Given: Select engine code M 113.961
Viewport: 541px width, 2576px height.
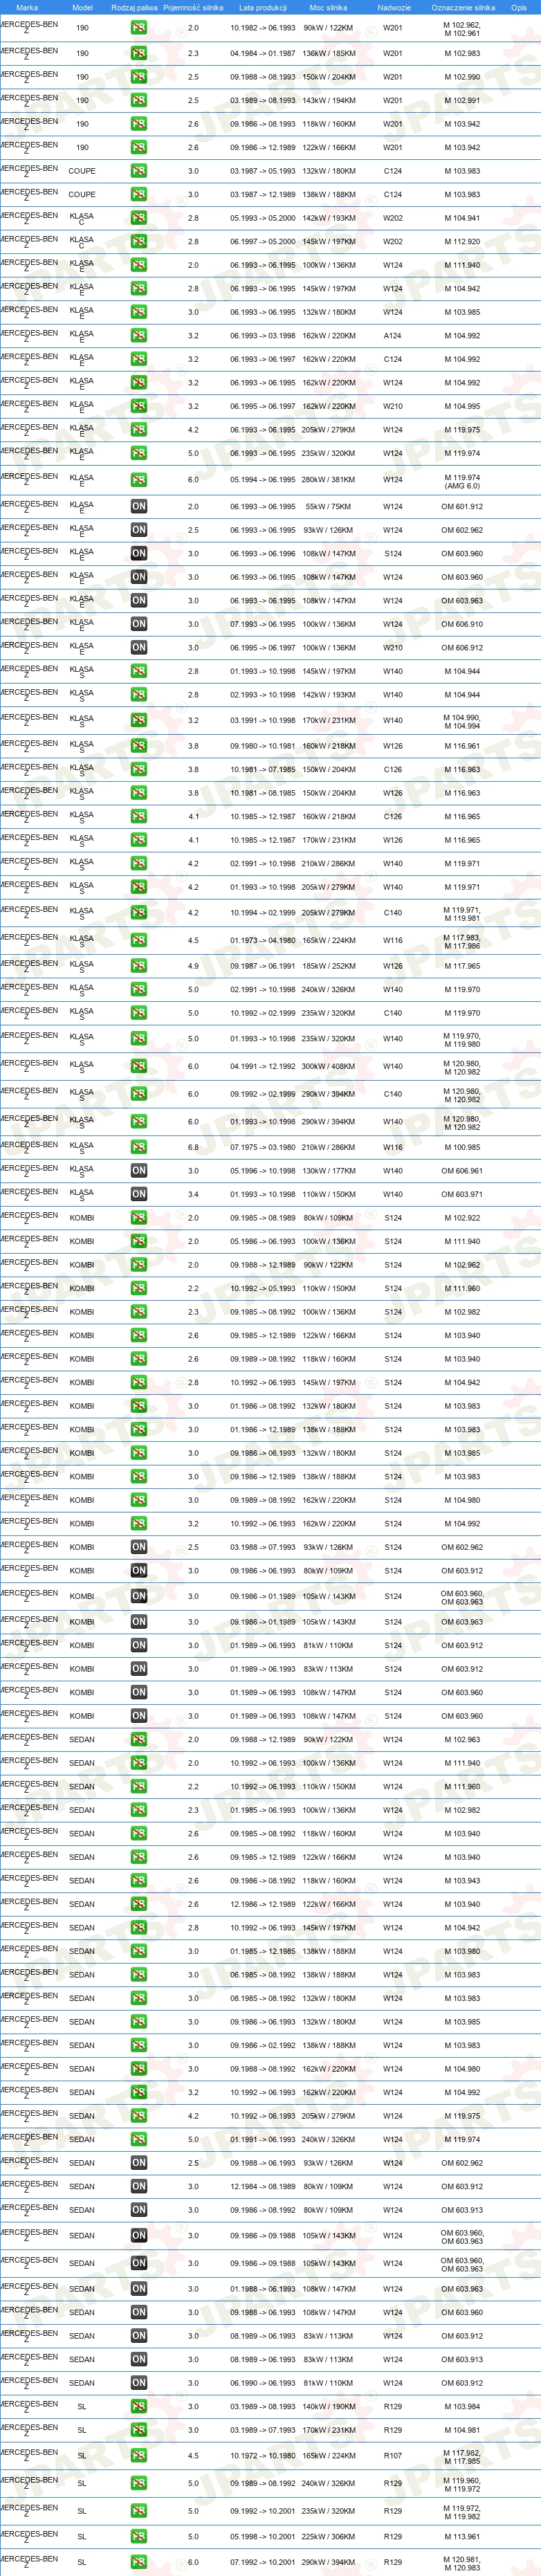Looking at the screenshot, I should click(462, 2537).
